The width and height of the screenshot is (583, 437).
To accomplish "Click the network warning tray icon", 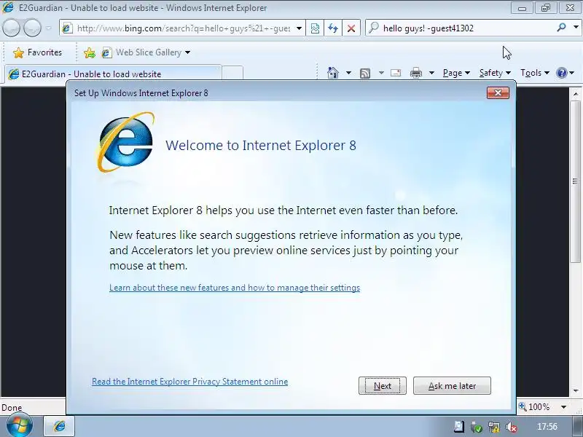I will coord(494,427).
